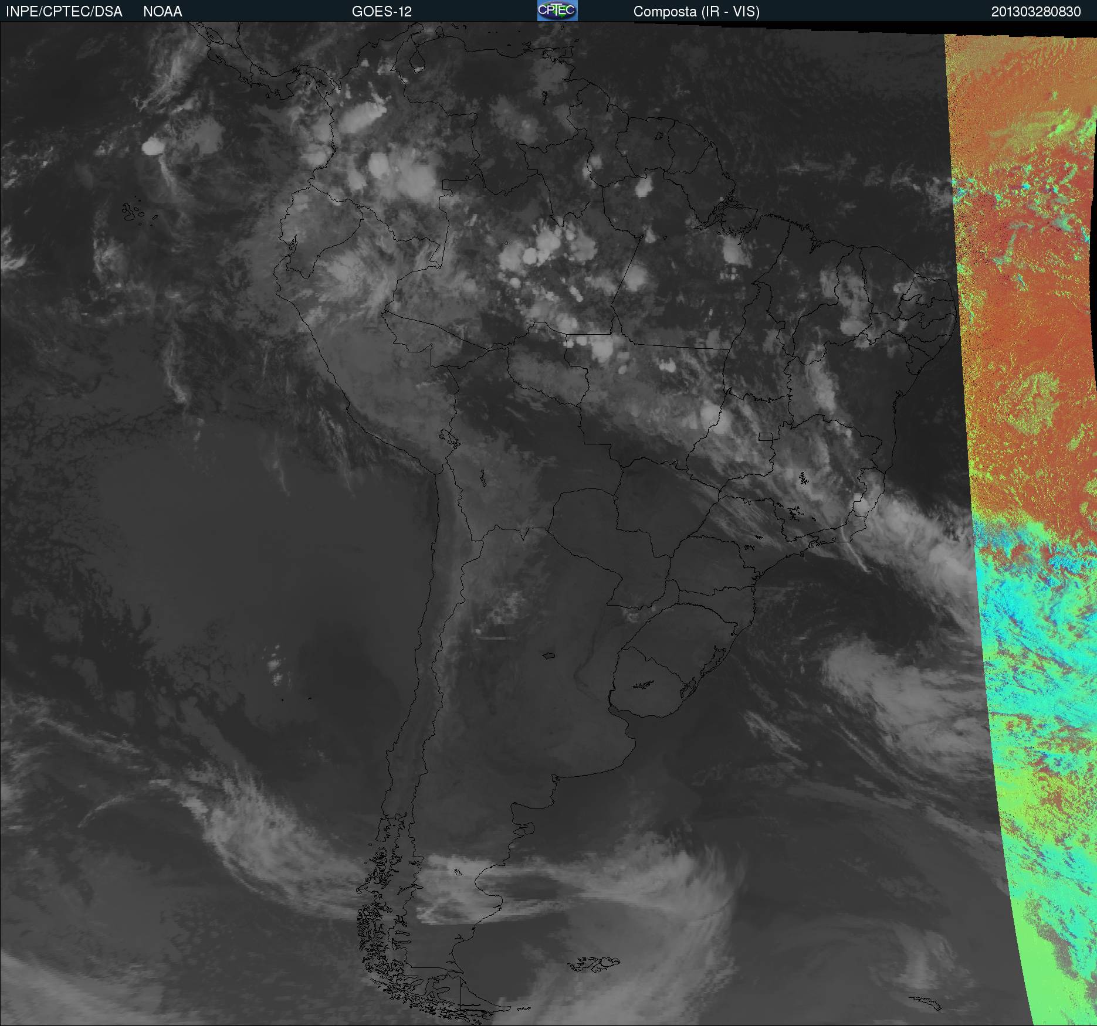The image size is (1097, 1026).
Task: Select the Mar Chiquita lake outline in Argentina
Action: coord(549,656)
